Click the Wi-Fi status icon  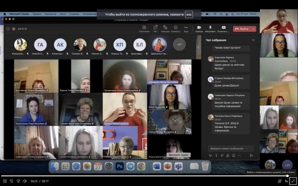pyautogui.click(x=215, y=14)
